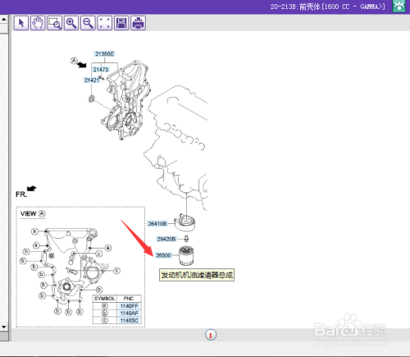Select part number 21350E
The width and height of the screenshot is (410, 357).
pos(104,54)
